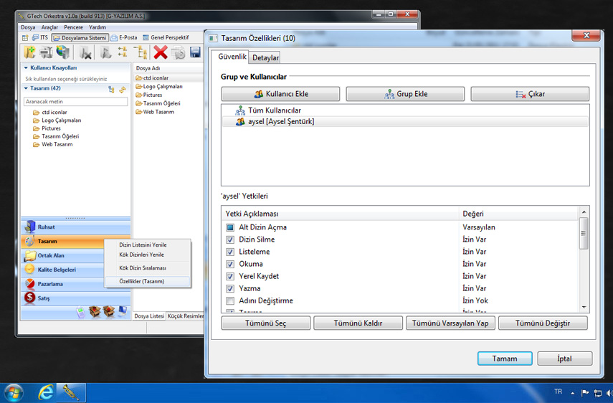Click the floppy disk save icon

click(195, 52)
